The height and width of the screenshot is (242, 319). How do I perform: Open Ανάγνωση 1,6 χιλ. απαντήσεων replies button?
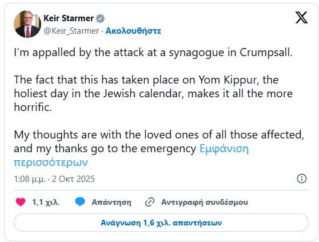click(161, 223)
